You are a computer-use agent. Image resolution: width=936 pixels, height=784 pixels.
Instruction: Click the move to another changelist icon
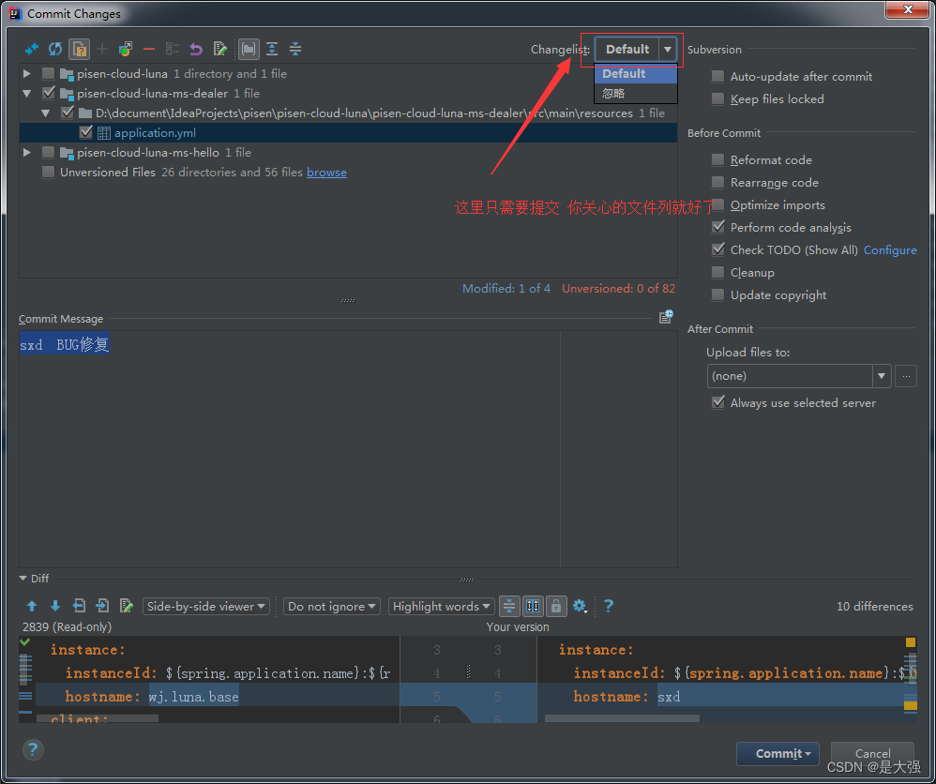[126, 49]
